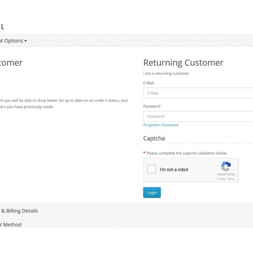Click the reCAPTCHA circular arrows logo
The height and width of the screenshot is (253, 253).
[226, 166]
